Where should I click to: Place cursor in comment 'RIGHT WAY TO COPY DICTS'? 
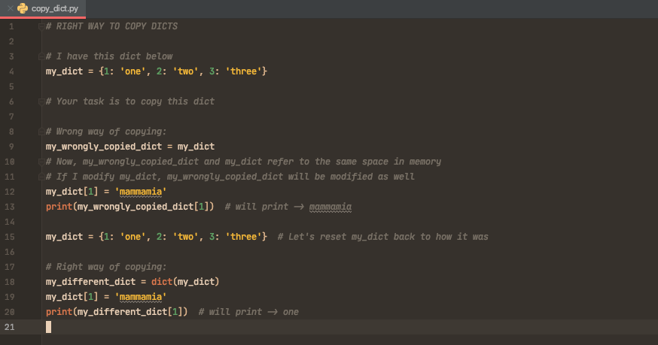(x=111, y=26)
